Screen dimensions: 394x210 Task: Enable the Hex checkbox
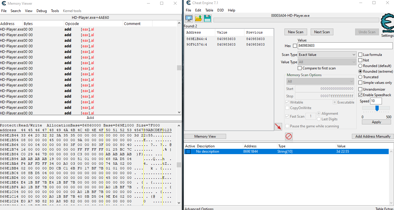[295, 46]
